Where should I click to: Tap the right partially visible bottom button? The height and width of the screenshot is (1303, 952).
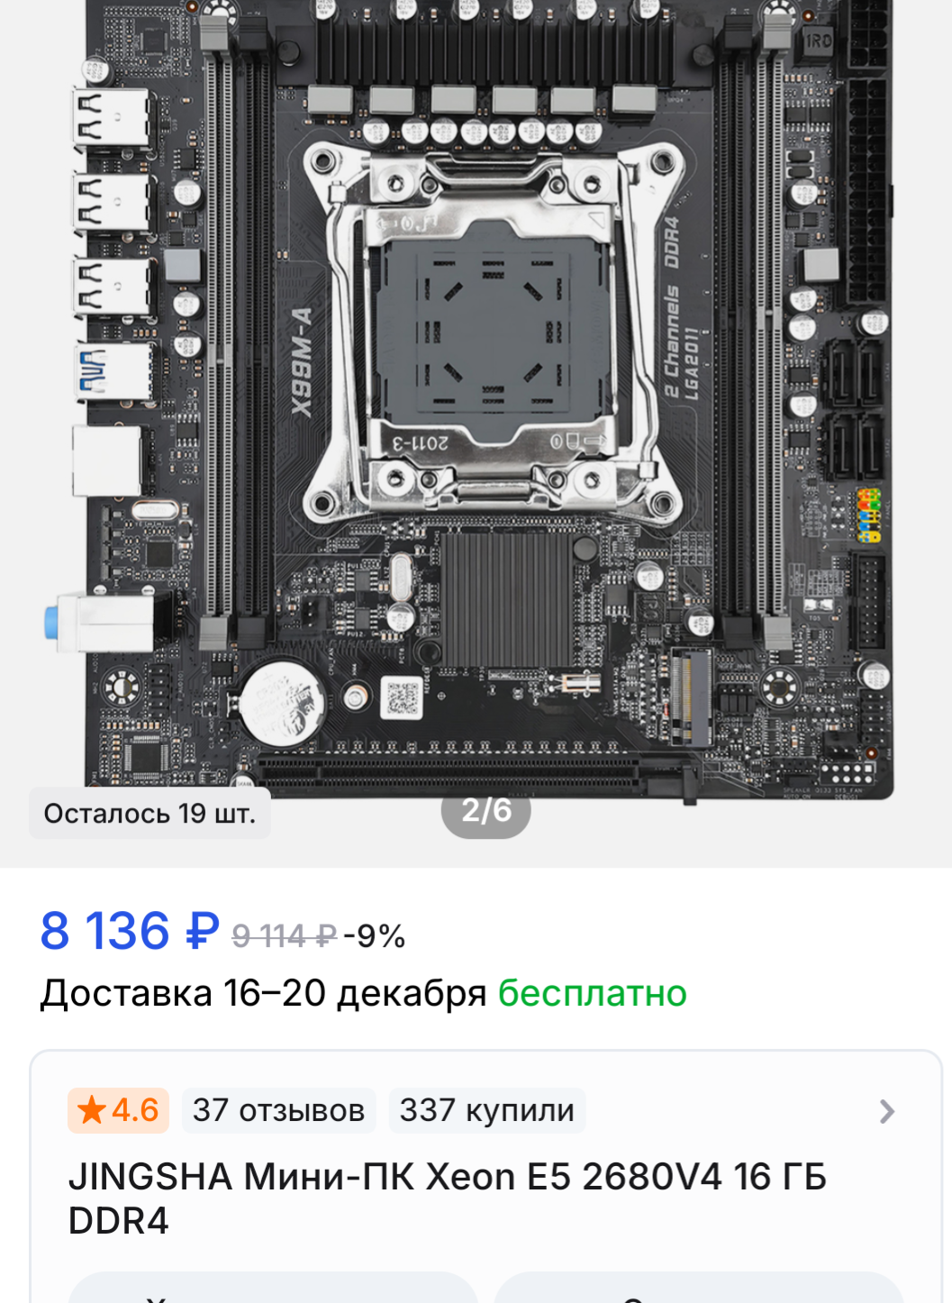(x=699, y=1288)
